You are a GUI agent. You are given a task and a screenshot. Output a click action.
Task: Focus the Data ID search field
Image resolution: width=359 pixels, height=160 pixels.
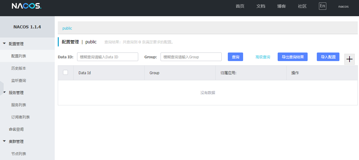click(x=108, y=57)
